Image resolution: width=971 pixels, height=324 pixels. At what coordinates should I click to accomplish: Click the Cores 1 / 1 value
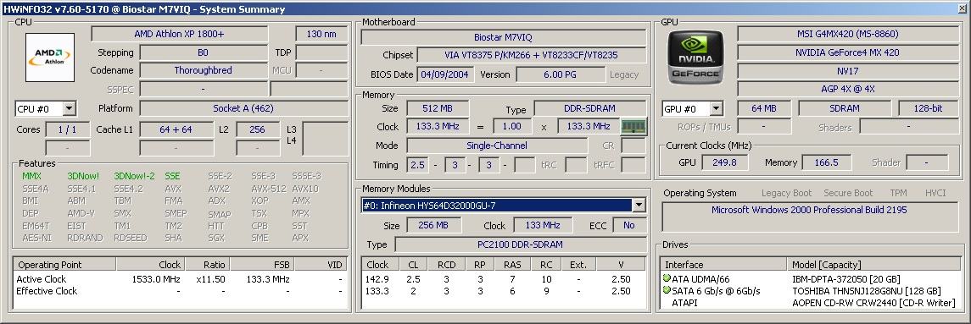pyautogui.click(x=67, y=129)
